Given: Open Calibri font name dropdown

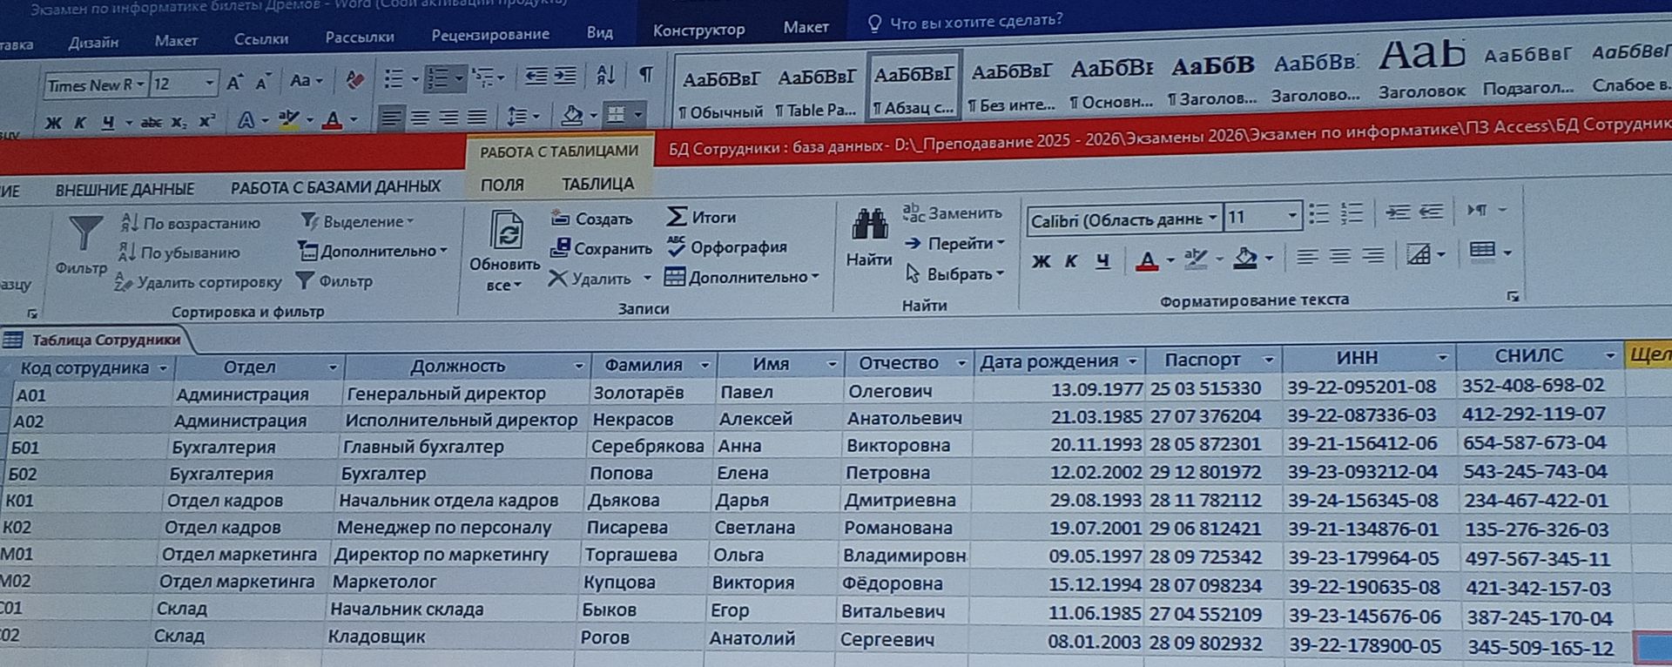Looking at the screenshot, I should click(1212, 218).
